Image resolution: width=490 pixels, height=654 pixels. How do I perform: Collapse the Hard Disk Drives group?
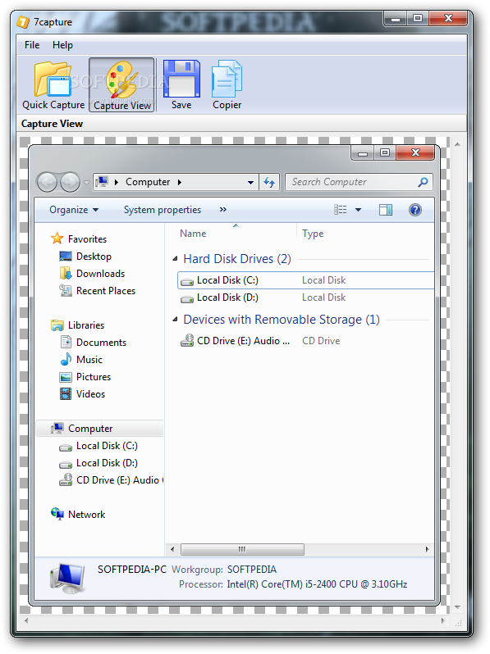(x=176, y=259)
